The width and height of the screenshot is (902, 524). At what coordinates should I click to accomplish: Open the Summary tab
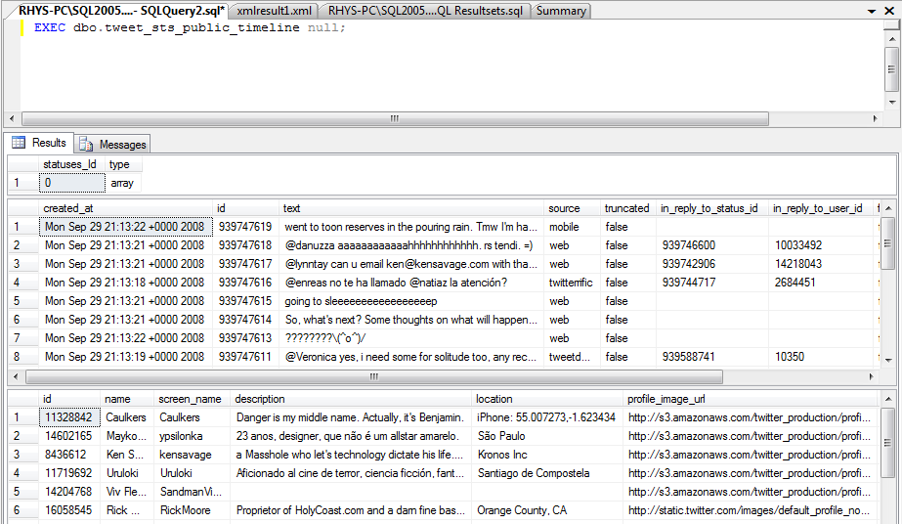pyautogui.click(x=561, y=11)
